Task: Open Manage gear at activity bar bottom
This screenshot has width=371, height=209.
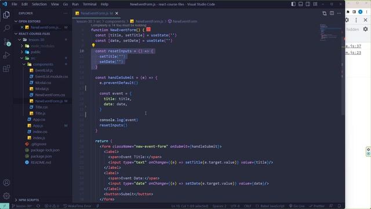Action: coord(6,196)
